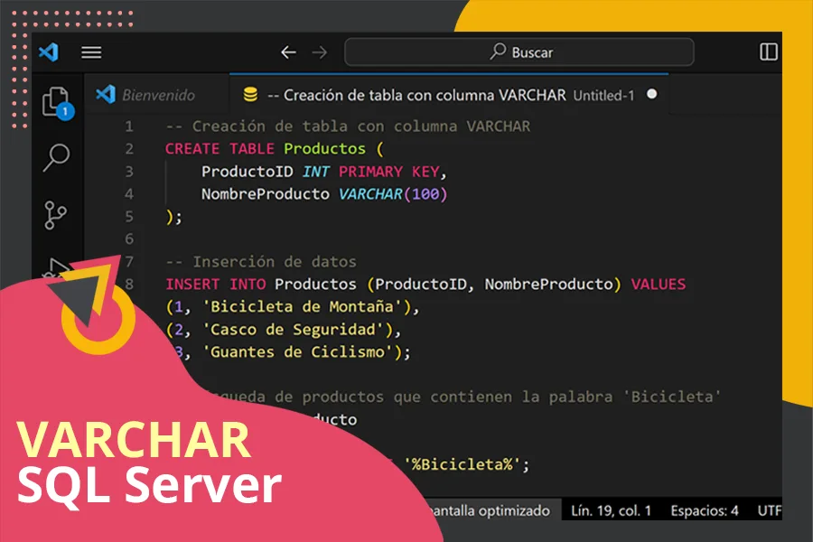Click line number 2 in the gutter
Image resolution: width=813 pixels, height=542 pixels.
click(129, 149)
